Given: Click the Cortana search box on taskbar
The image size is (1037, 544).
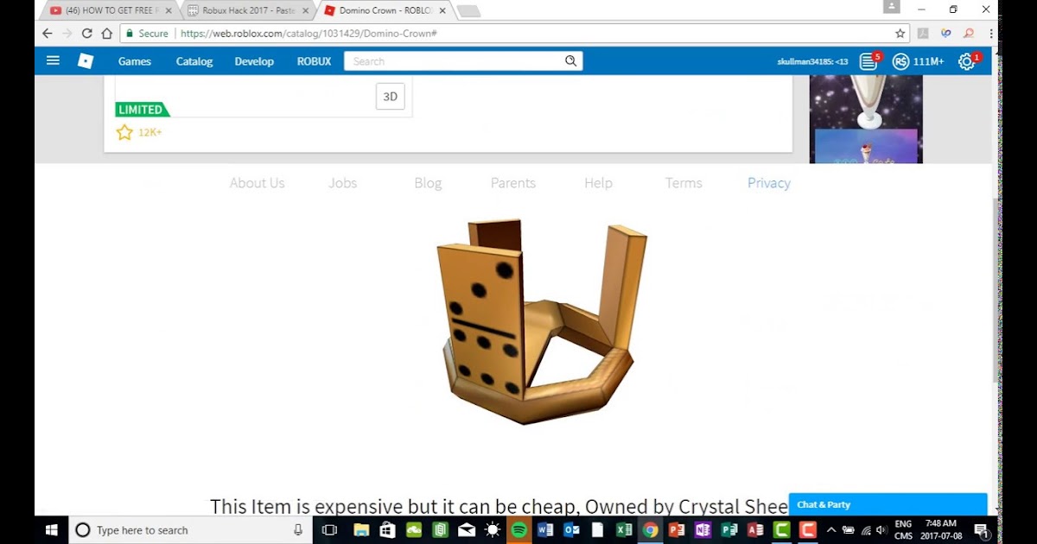Looking at the screenshot, I should pyautogui.click(x=190, y=530).
